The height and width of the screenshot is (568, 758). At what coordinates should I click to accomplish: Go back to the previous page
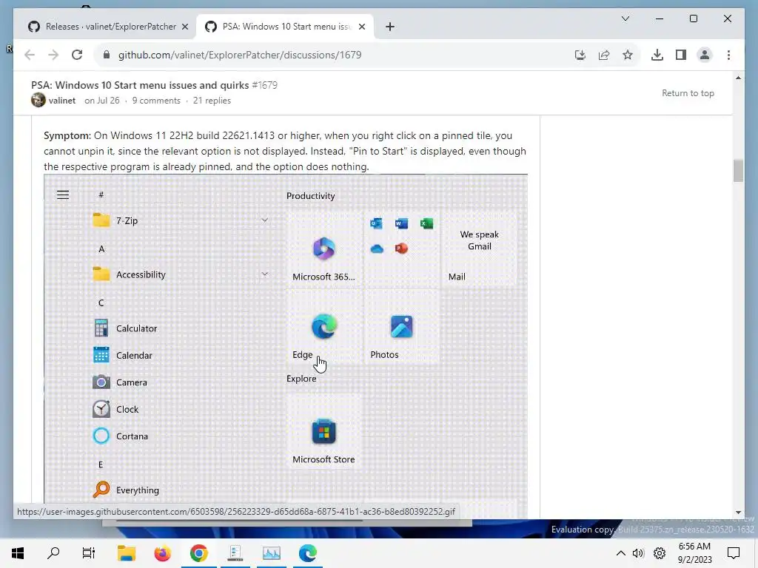tap(30, 55)
